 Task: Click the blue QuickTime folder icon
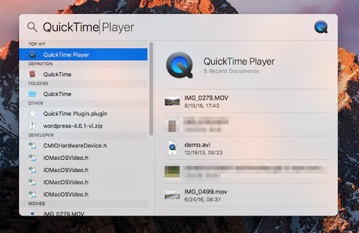pyautogui.click(x=32, y=94)
